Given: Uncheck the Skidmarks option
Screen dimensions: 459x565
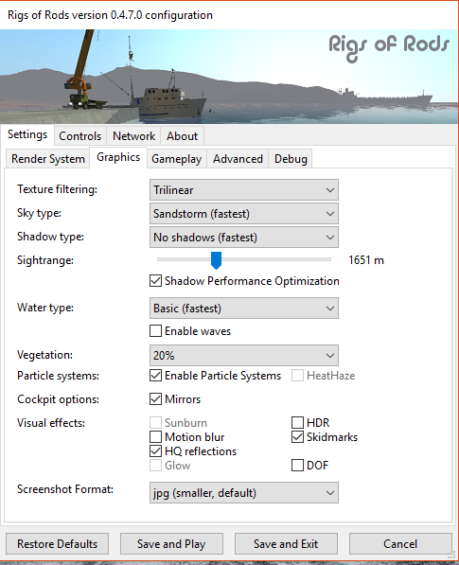Looking at the screenshot, I should click(297, 436).
